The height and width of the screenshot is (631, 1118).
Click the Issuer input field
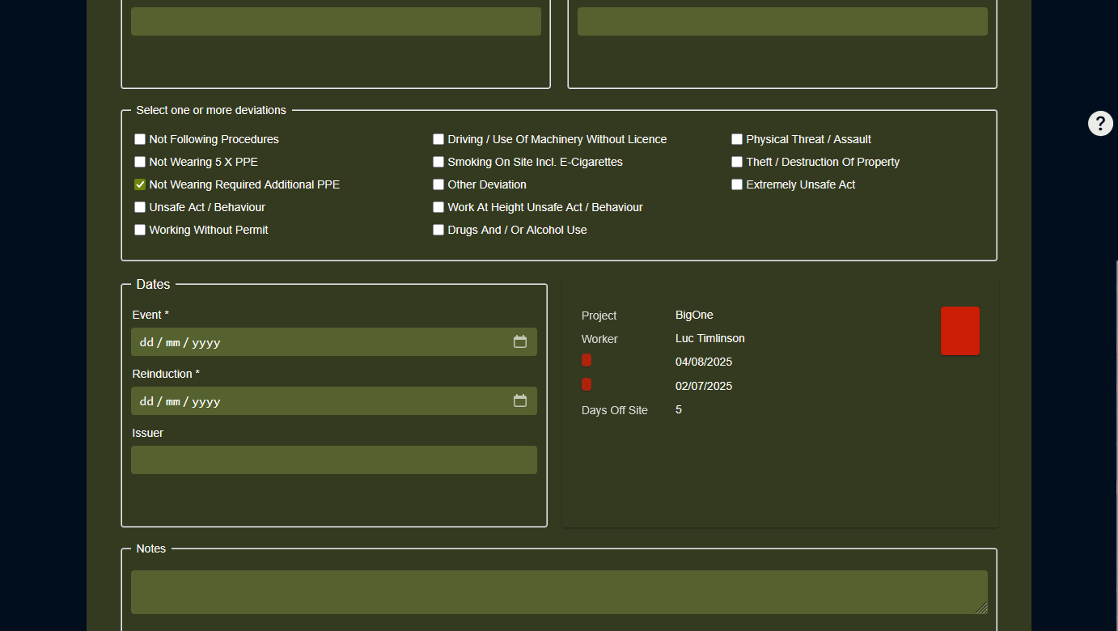click(333, 459)
